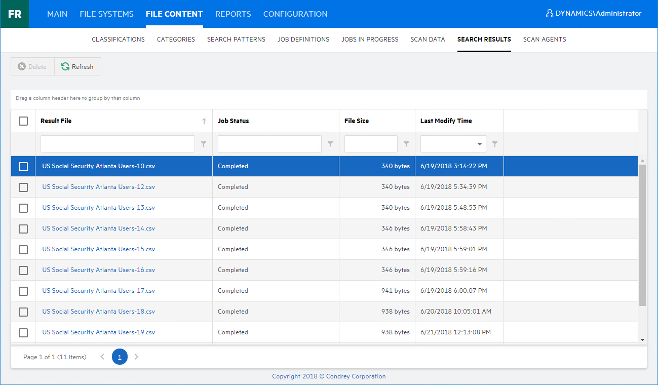The height and width of the screenshot is (385, 658).
Task: Click the user profile icon beside DYNAMICS\Administrator
Action: click(x=549, y=14)
